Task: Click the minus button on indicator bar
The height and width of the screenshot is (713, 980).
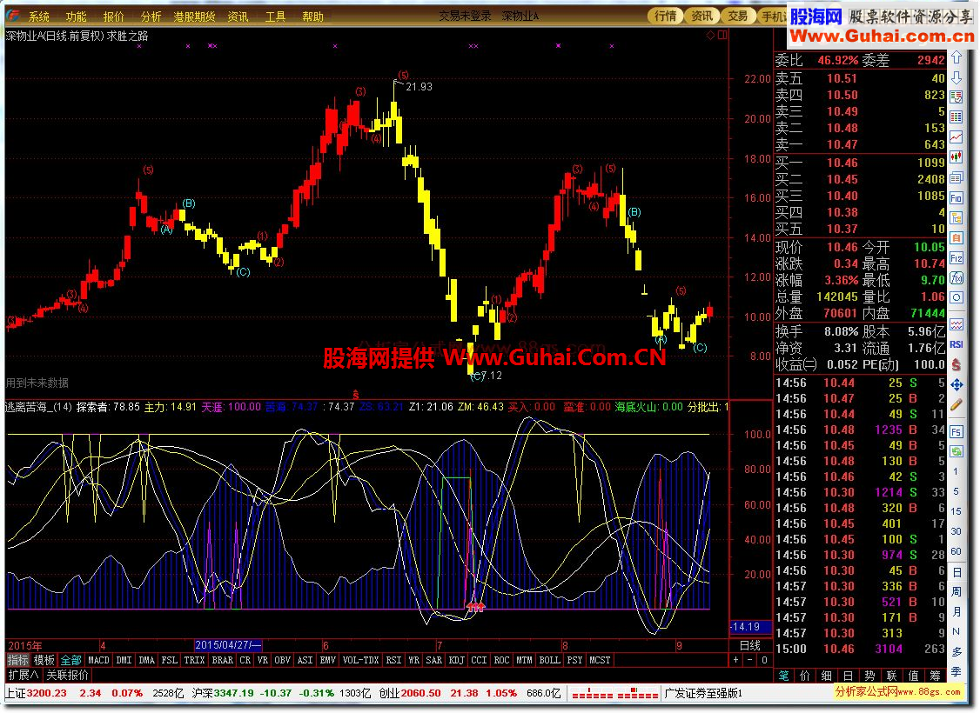Action: [x=750, y=660]
